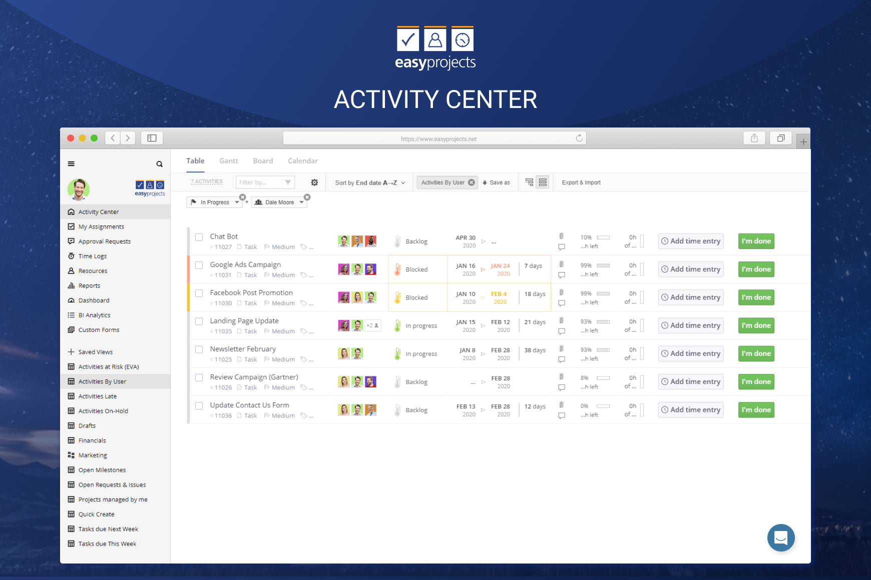871x580 pixels.
Task: Click the sidebar search magnifier icon
Action: pyautogui.click(x=159, y=164)
